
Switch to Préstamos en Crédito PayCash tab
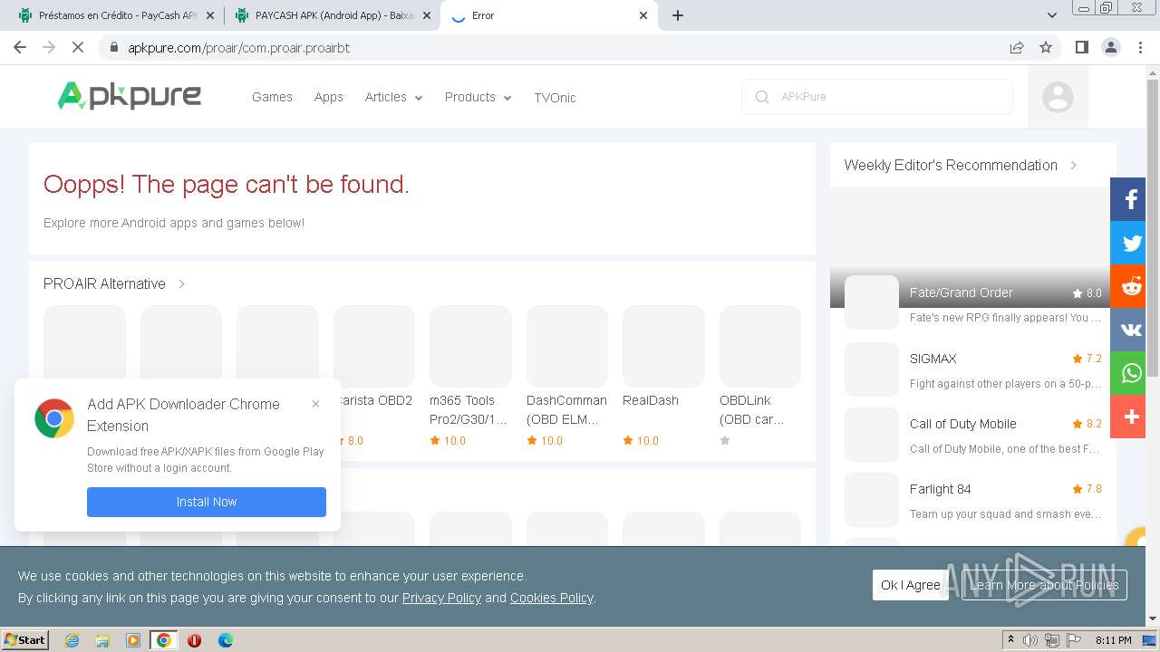coord(114,15)
